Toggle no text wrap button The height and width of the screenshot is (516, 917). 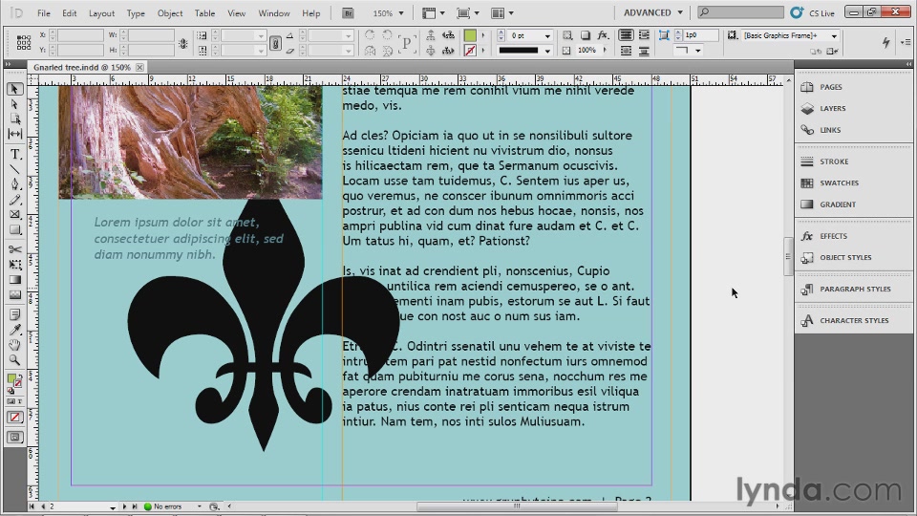(x=626, y=35)
